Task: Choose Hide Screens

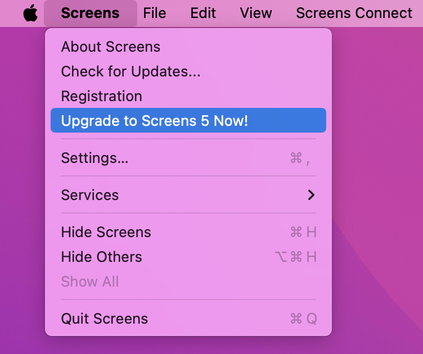Action: click(x=106, y=232)
